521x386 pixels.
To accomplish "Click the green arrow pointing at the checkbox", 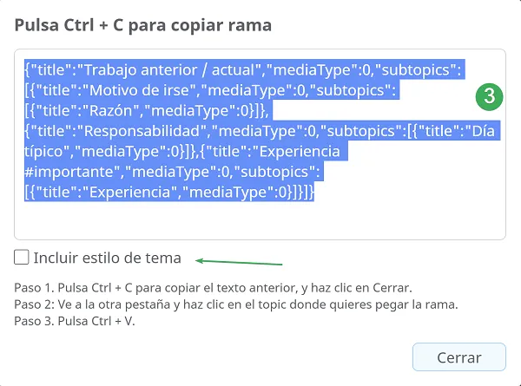I will 239,262.
